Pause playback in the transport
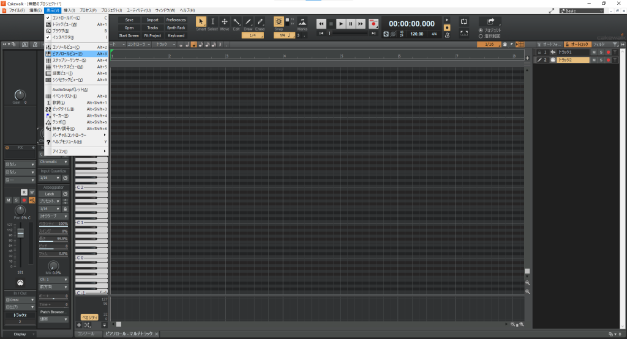 [351, 24]
